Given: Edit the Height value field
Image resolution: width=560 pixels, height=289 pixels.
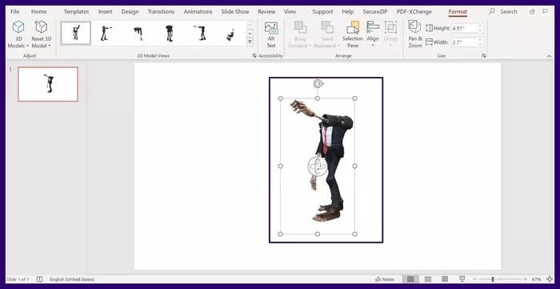Looking at the screenshot, I should pyautogui.click(x=463, y=28).
